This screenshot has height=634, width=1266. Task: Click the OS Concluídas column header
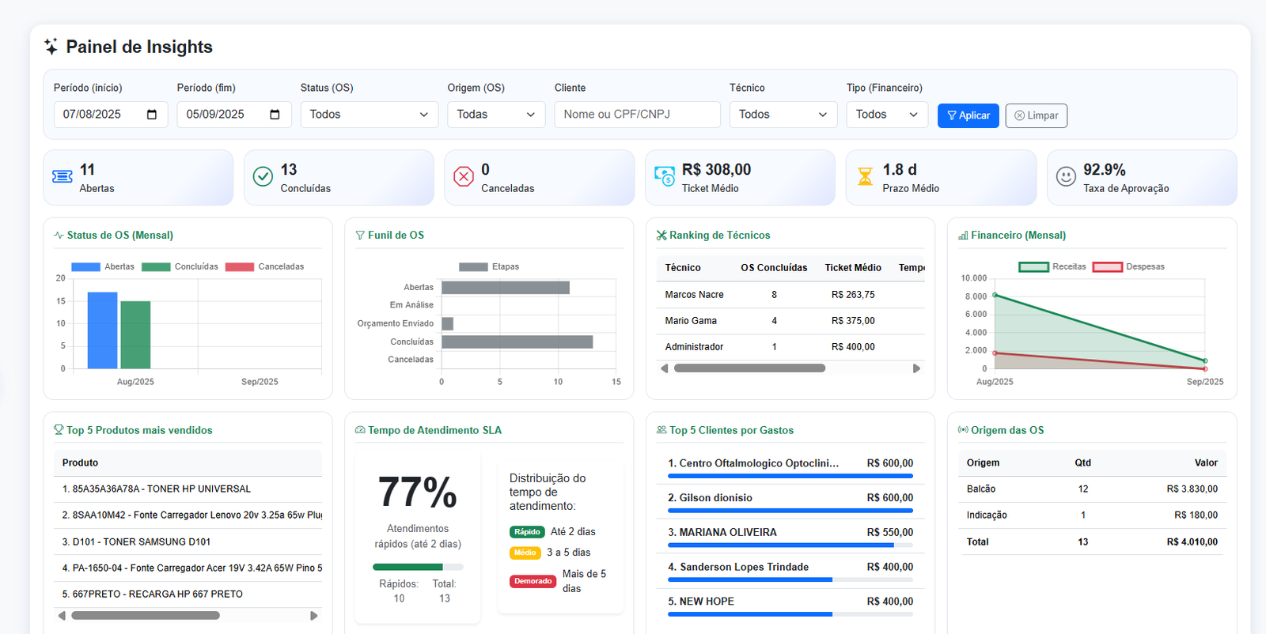click(x=774, y=268)
